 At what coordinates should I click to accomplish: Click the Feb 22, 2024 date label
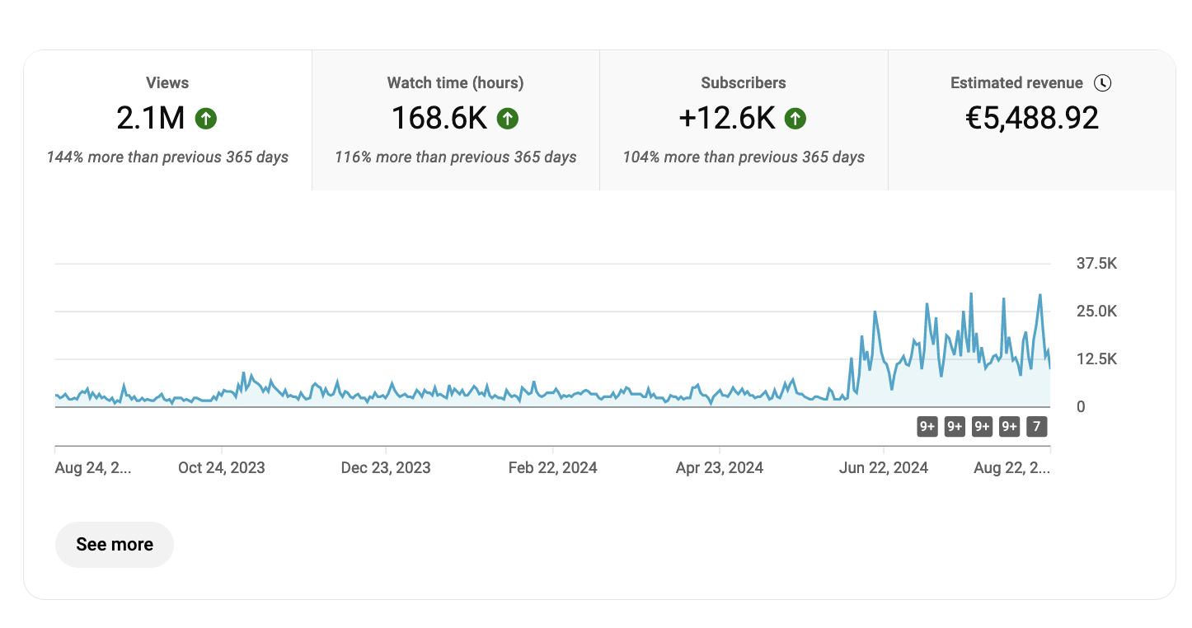click(x=552, y=468)
